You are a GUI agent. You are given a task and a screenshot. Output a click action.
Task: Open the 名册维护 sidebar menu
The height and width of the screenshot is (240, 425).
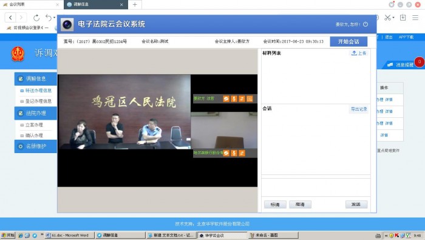tap(36, 146)
